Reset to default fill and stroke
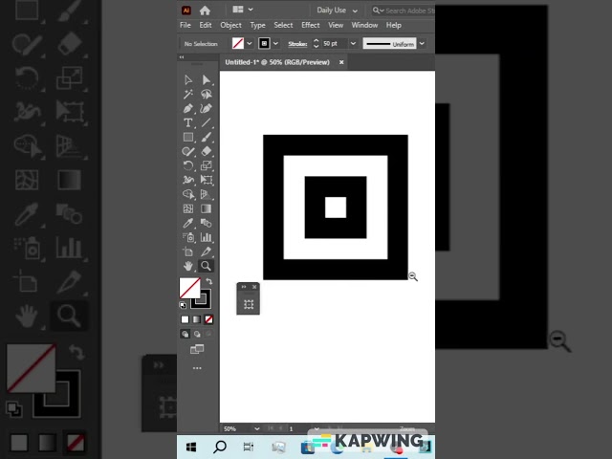 coord(183,305)
